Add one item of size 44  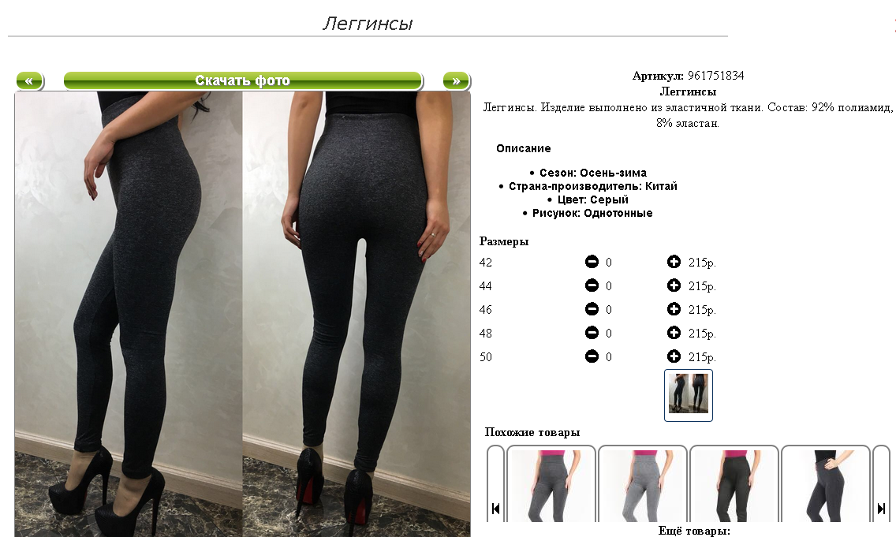click(x=674, y=285)
